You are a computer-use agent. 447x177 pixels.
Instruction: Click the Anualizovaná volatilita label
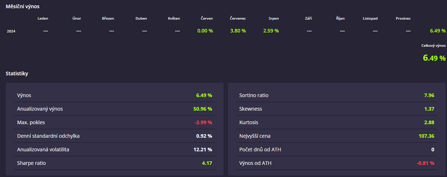[43, 150]
